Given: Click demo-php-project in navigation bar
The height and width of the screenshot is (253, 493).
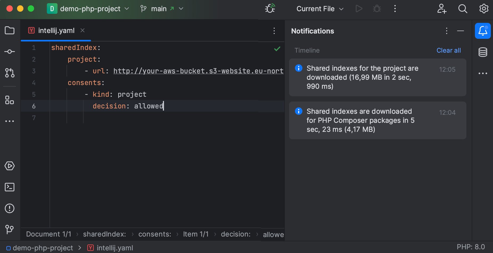Looking at the screenshot, I should pyautogui.click(x=40, y=248).
